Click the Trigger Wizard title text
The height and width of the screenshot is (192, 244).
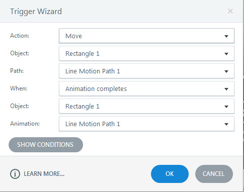[x=36, y=12]
